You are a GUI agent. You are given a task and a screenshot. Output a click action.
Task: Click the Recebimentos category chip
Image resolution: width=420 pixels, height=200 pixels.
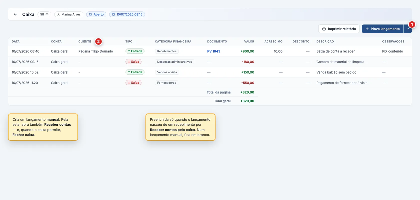(x=167, y=51)
